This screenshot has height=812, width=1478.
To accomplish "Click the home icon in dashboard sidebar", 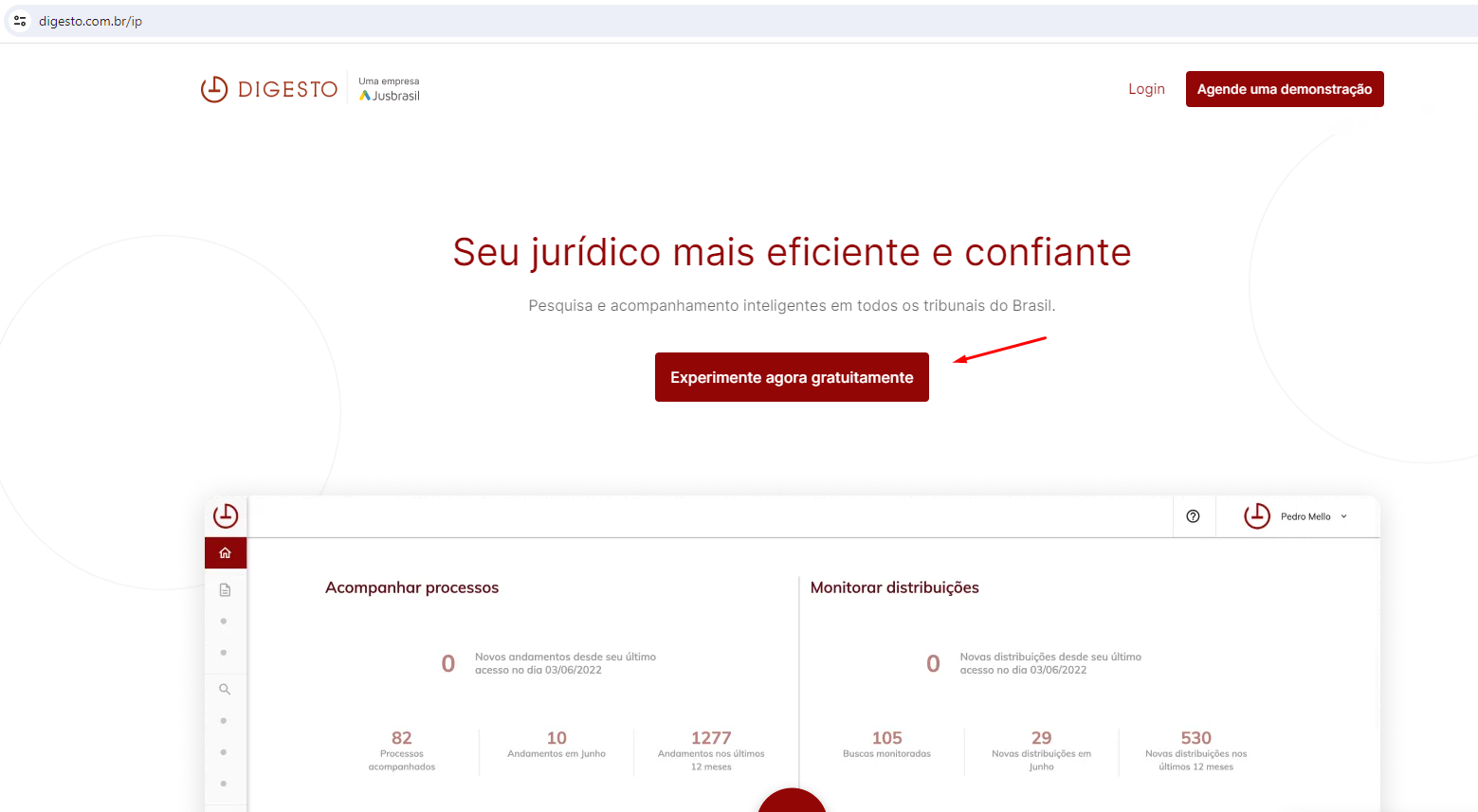I will 226,553.
